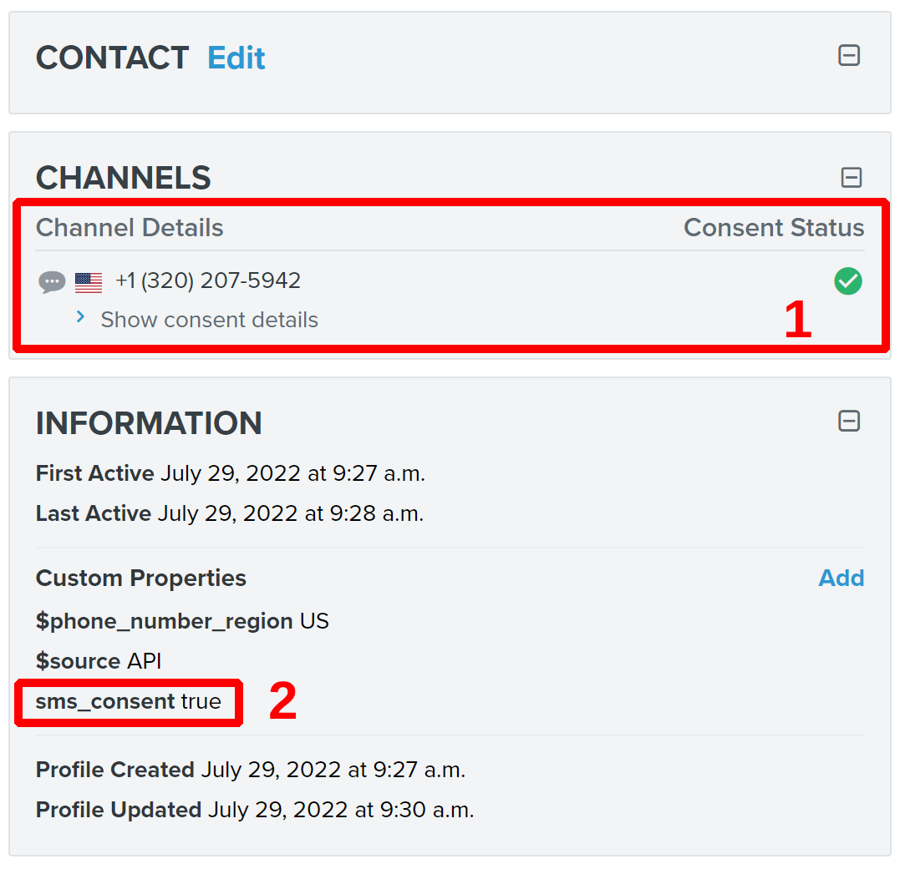Click the Custom Properties label
The width and height of the screenshot is (905, 869).
140,578
